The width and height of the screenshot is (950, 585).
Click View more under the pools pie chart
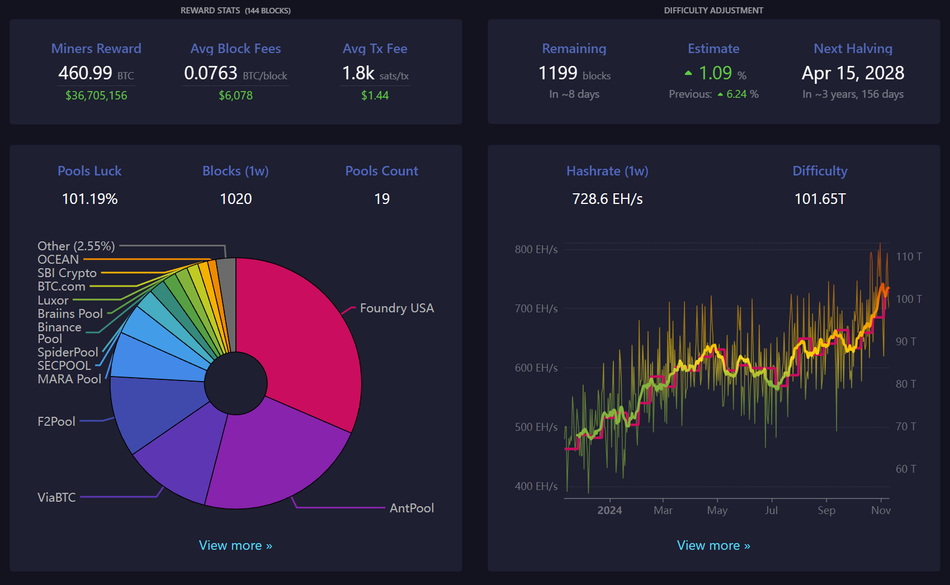[235, 545]
